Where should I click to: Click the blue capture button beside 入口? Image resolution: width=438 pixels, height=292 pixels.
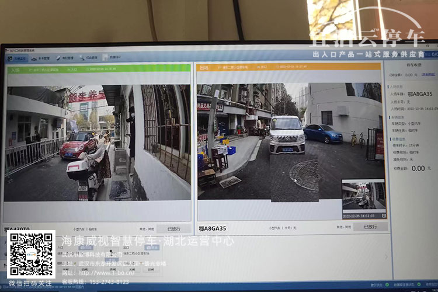click(x=85, y=248)
